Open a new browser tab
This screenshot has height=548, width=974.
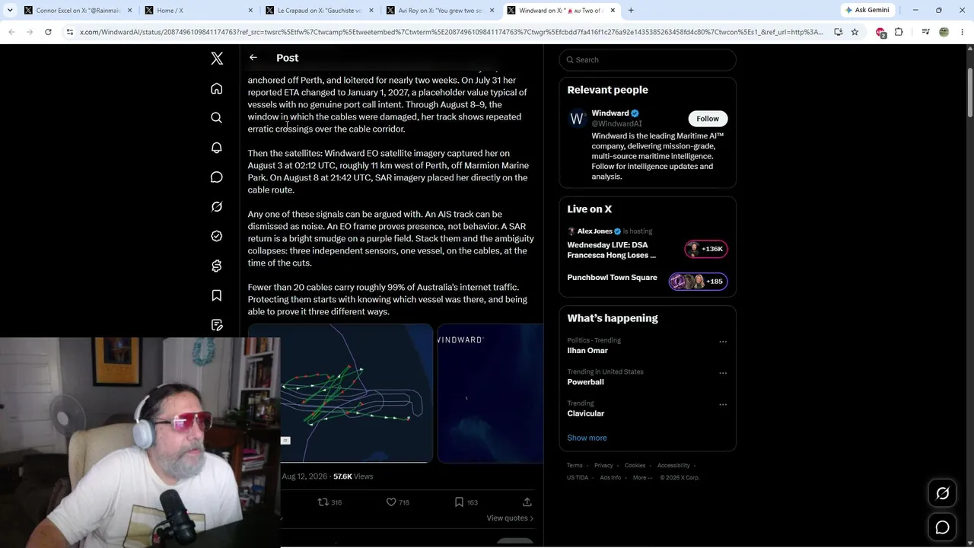tap(631, 11)
